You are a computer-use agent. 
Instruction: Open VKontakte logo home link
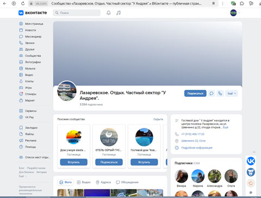pyautogui.click(x=33, y=13)
